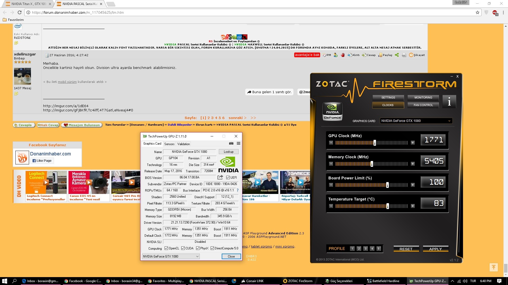Select the FireStorm Clocks tab

tap(388, 105)
